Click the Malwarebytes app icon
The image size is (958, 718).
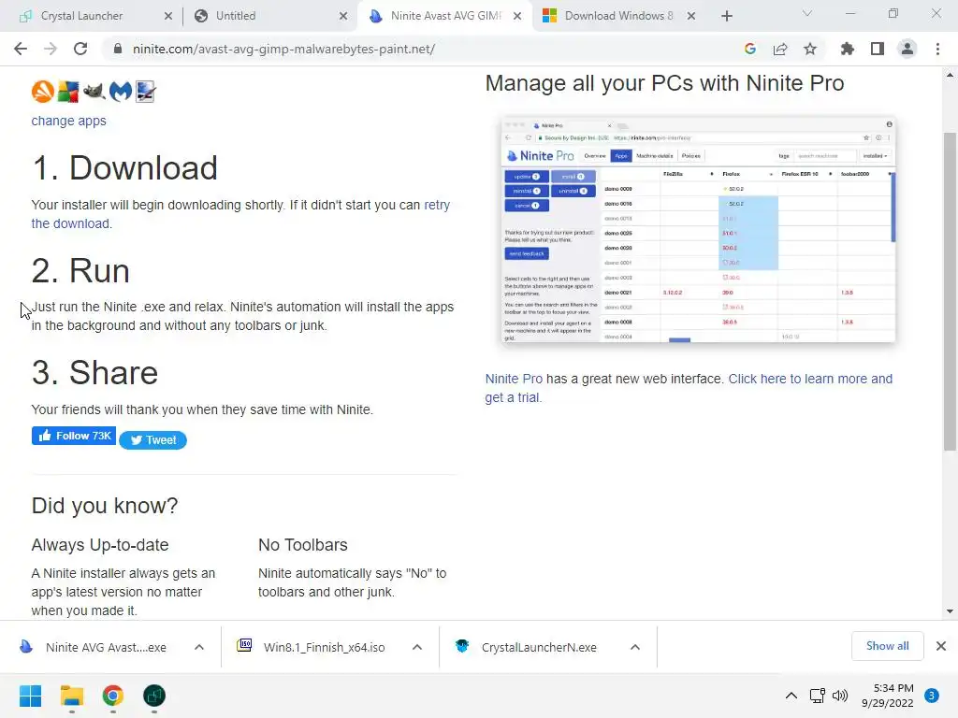121,92
